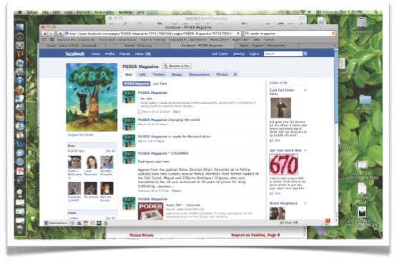Open Friends in the Facebook bar

click(x=124, y=54)
